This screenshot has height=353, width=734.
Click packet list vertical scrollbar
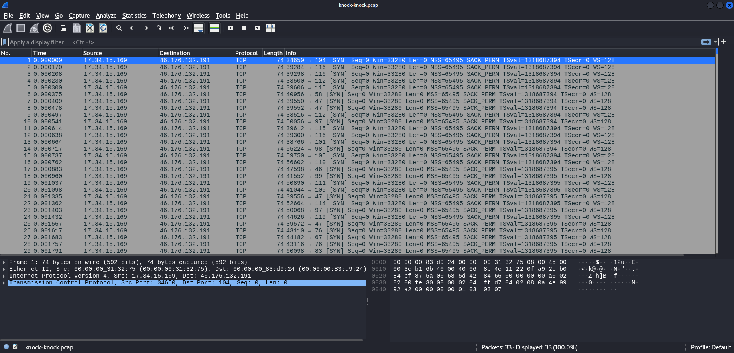coord(717,151)
